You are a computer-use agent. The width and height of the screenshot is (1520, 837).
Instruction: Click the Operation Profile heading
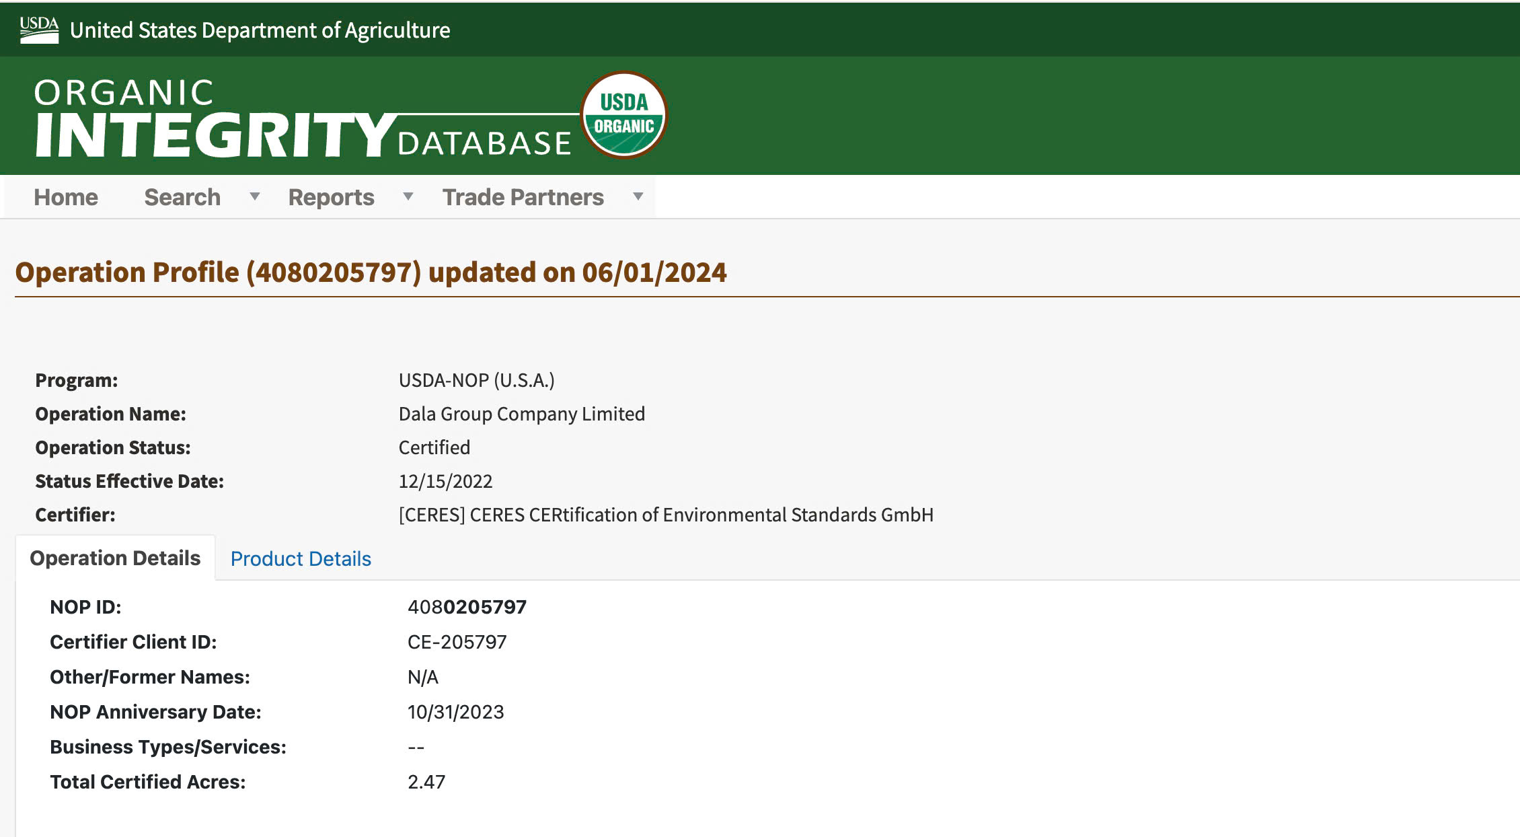click(x=371, y=272)
